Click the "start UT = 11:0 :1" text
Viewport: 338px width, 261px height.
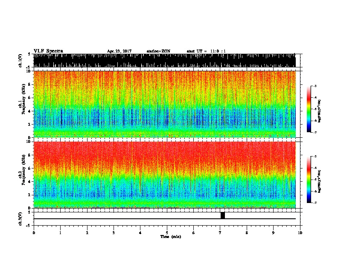[x=206, y=51]
